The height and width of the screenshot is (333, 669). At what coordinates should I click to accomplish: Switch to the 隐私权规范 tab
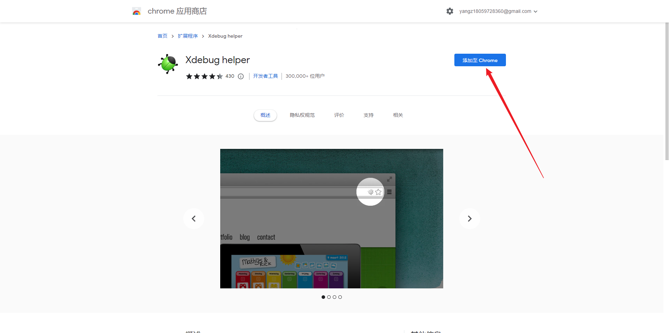click(x=302, y=115)
